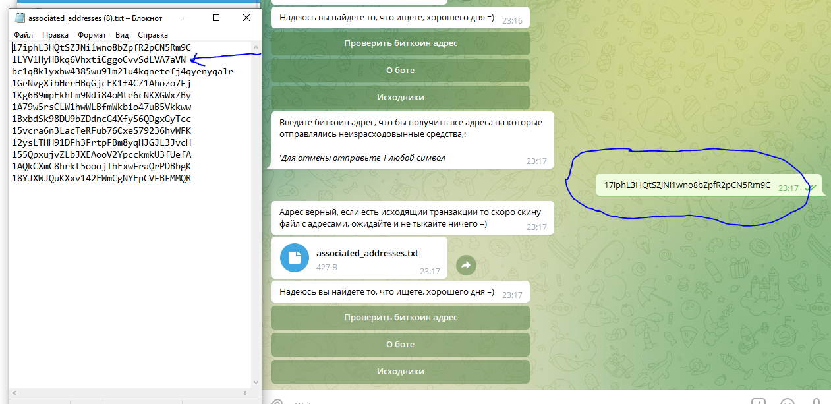The width and height of the screenshot is (831, 404).
Task: Click the Надеюсь вы найдете message timed 23:17
Action: pyautogui.click(x=401, y=292)
